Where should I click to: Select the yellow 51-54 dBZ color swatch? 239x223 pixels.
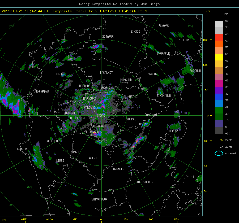click(x=219, y=57)
